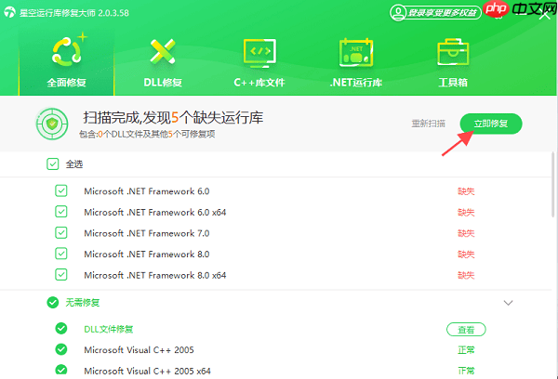Open the 工具箱 toolbox icon
This screenshot has width=558, height=379.
click(x=453, y=52)
